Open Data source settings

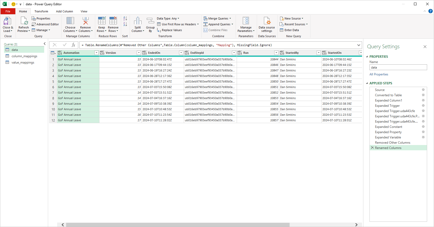pyautogui.click(x=267, y=24)
